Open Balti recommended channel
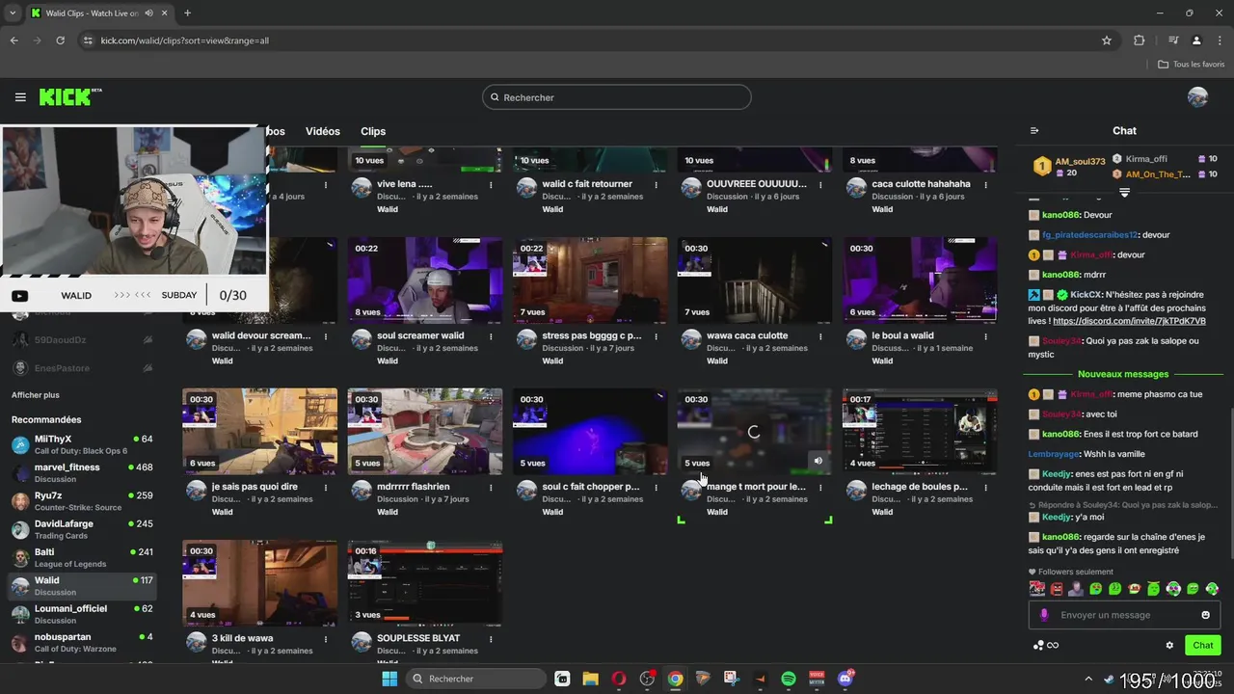The image size is (1234, 694). 82,558
